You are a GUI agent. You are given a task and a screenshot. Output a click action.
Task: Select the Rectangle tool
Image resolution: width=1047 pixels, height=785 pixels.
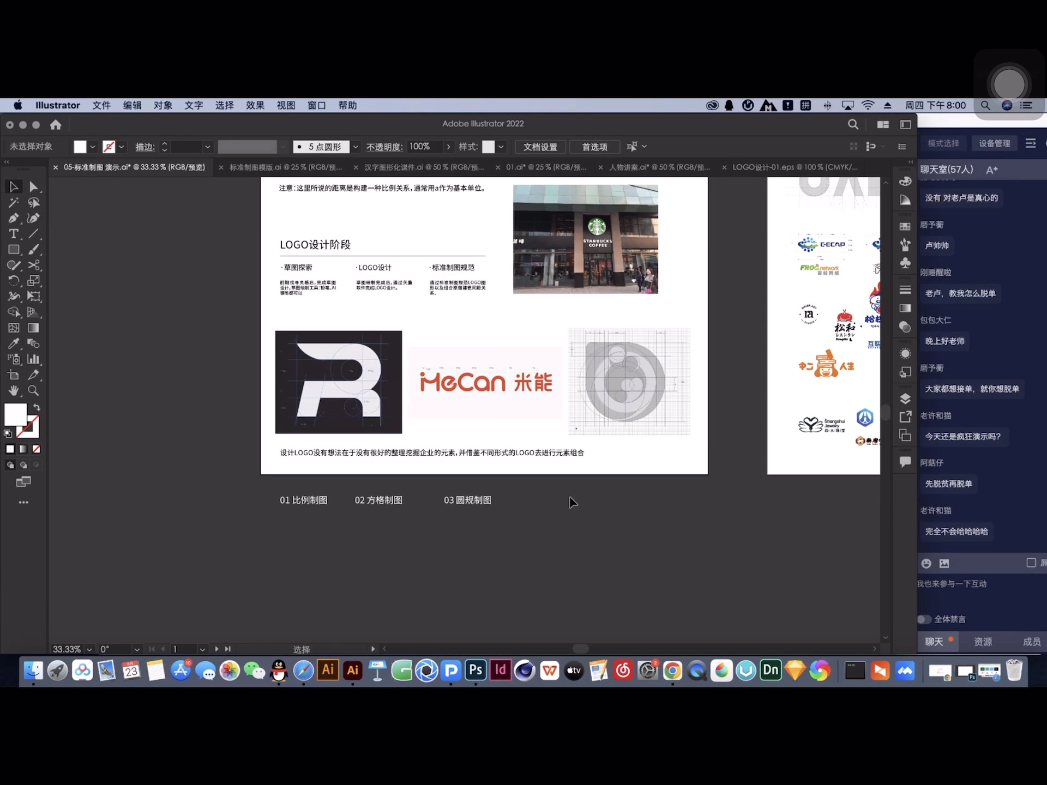[13, 250]
